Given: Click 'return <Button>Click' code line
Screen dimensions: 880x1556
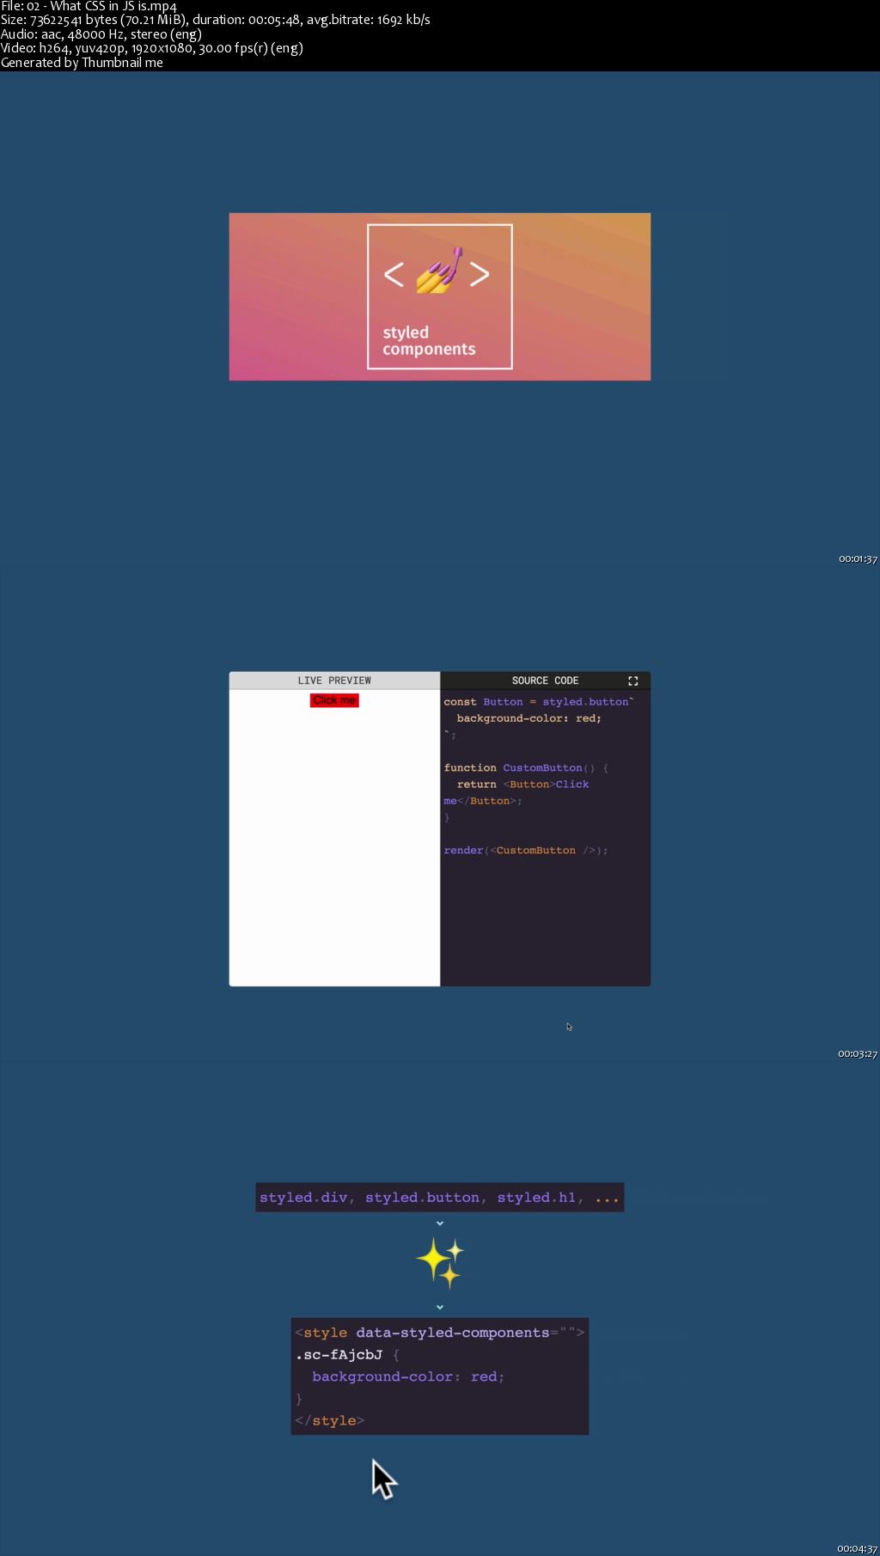Looking at the screenshot, I should 522,784.
